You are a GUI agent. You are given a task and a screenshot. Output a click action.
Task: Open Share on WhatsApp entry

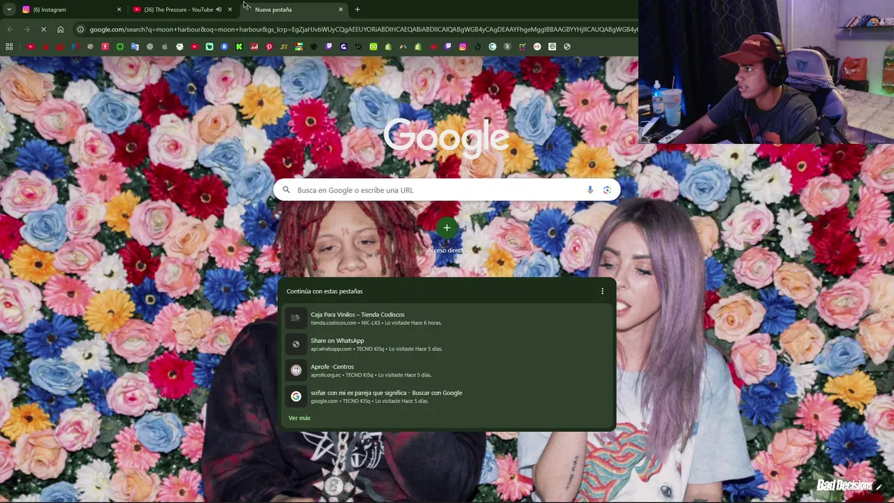447,344
